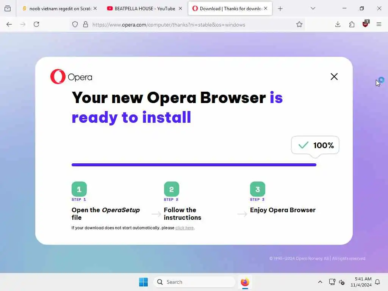The image size is (388, 291).
Task: Open the network status tray icon
Action: (x=332, y=282)
